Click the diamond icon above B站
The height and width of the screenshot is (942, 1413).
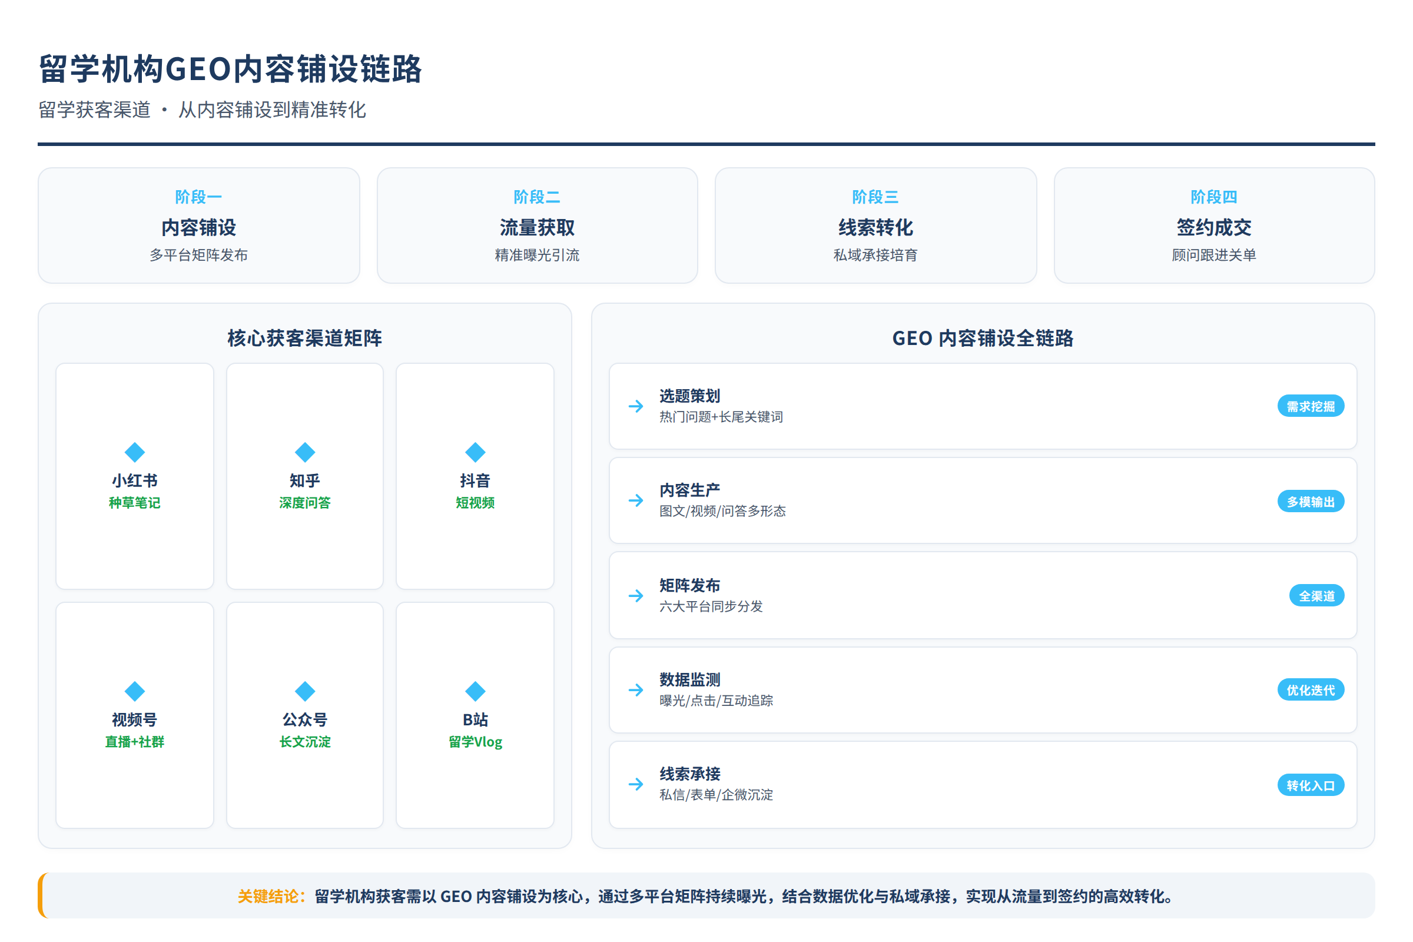click(475, 691)
